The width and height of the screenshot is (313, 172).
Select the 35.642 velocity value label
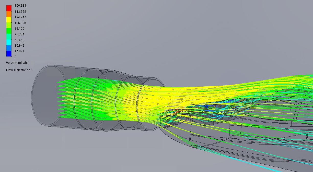20,45
